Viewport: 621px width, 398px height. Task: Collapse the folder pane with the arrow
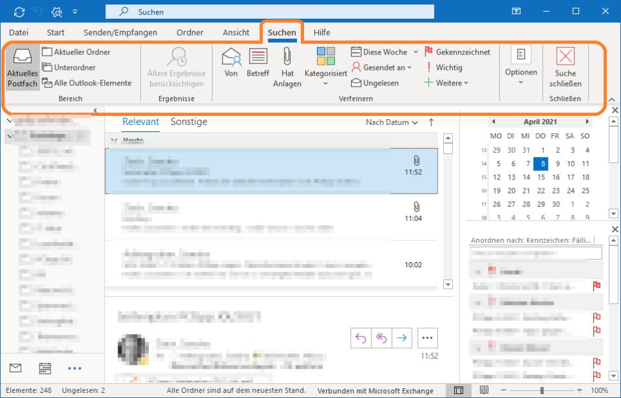(x=95, y=110)
